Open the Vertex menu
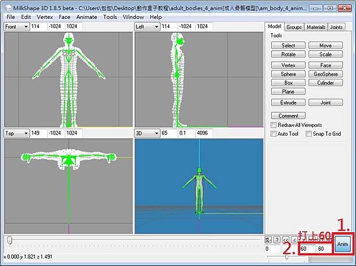356x266 pixels. coord(44,17)
